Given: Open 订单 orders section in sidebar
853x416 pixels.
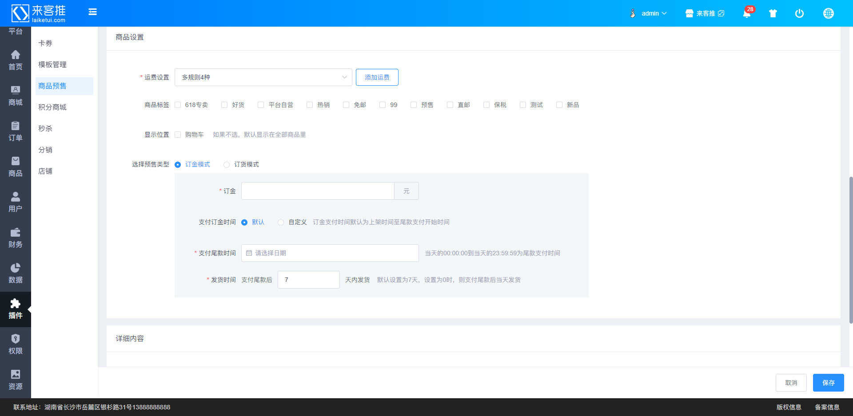Looking at the screenshot, I should pos(16,131).
